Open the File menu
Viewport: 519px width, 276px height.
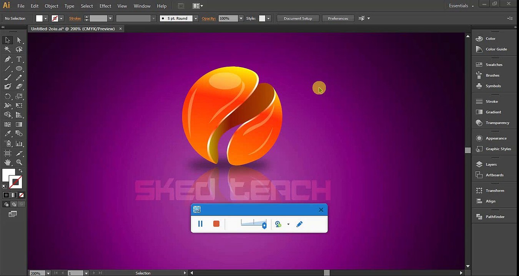point(21,6)
